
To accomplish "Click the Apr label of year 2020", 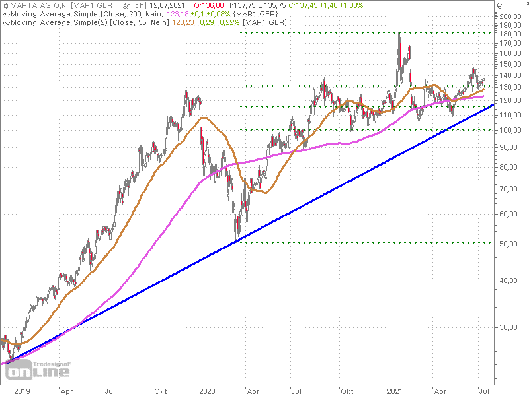I will (x=253, y=391).
